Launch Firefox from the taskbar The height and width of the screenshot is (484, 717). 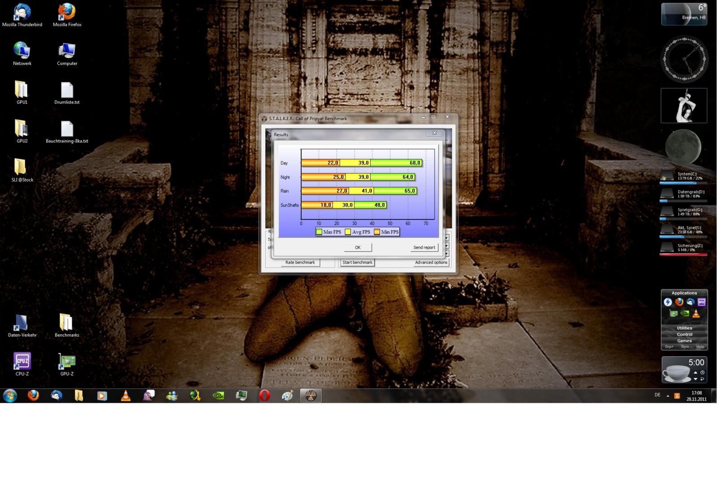pyautogui.click(x=33, y=396)
